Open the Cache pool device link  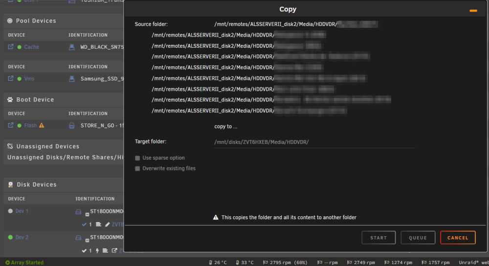pyautogui.click(x=31, y=47)
